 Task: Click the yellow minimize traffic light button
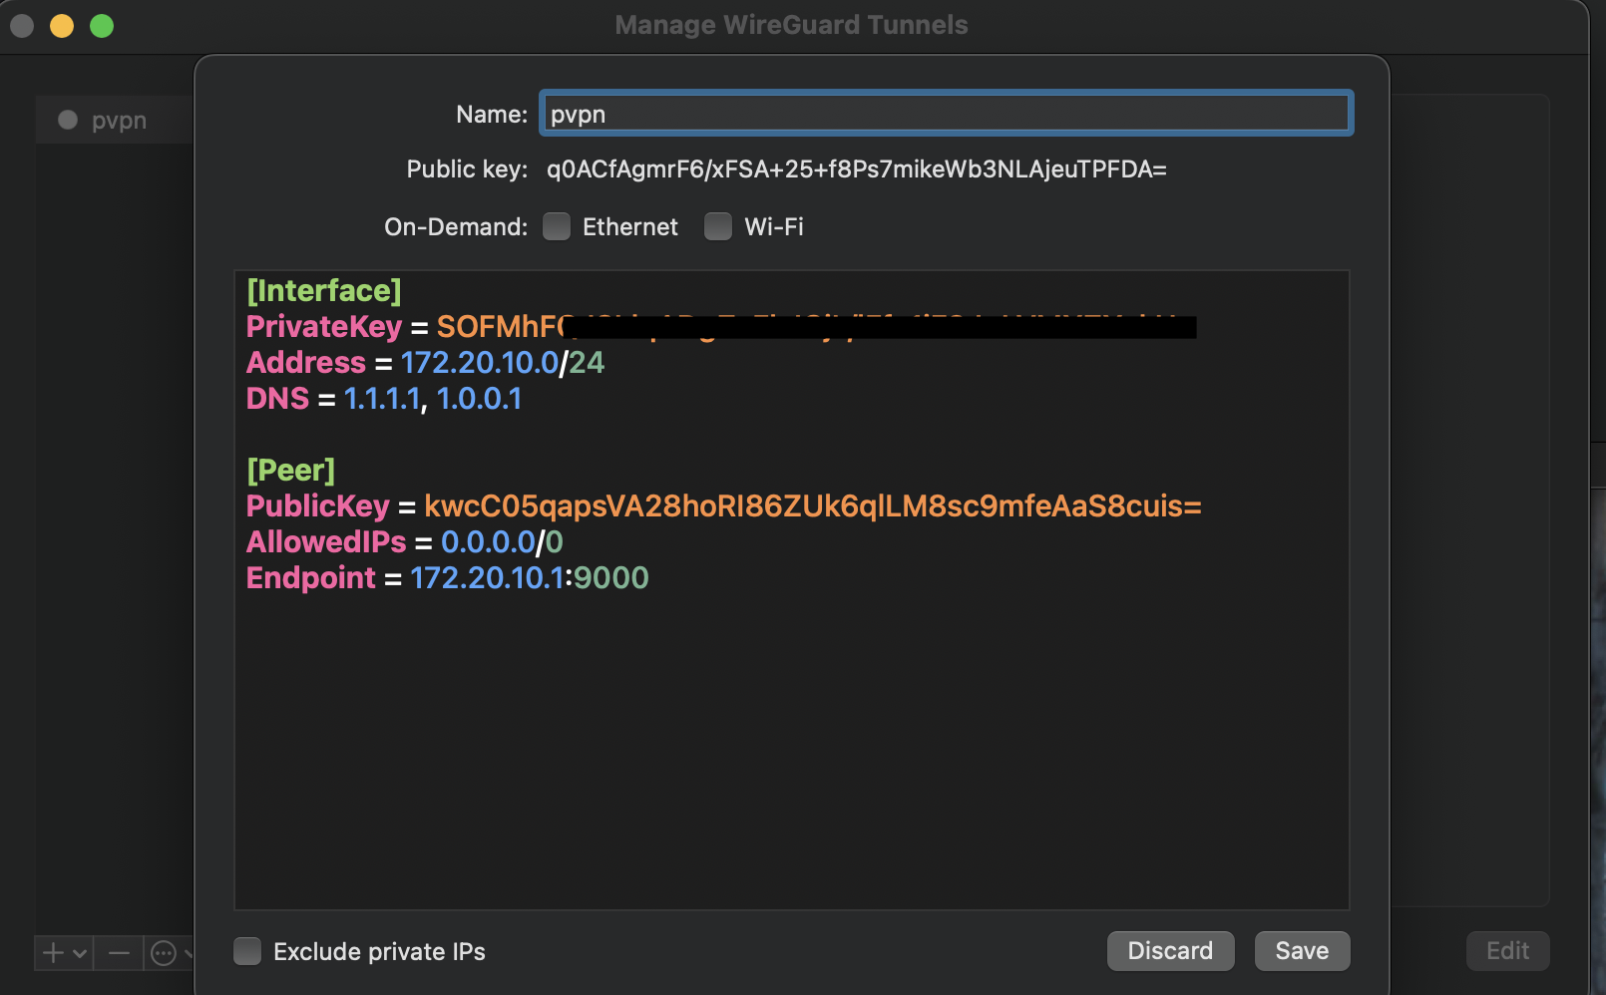click(62, 25)
